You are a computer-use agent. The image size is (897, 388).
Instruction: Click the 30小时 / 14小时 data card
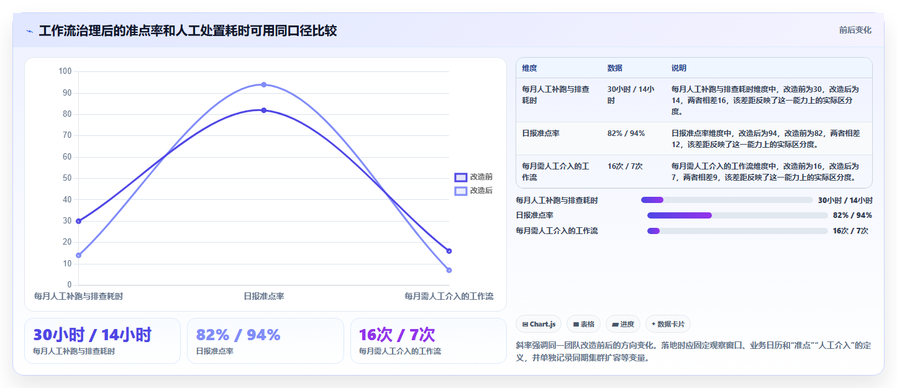(x=102, y=341)
